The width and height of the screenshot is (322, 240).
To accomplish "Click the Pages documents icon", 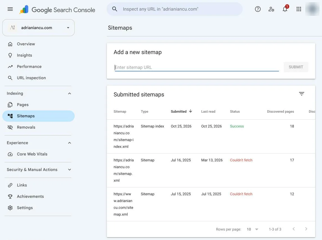I will tap(10, 105).
